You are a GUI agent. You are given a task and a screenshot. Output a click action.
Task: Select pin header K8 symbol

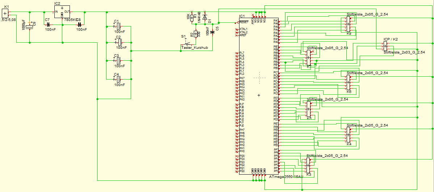[x=348, y=25]
